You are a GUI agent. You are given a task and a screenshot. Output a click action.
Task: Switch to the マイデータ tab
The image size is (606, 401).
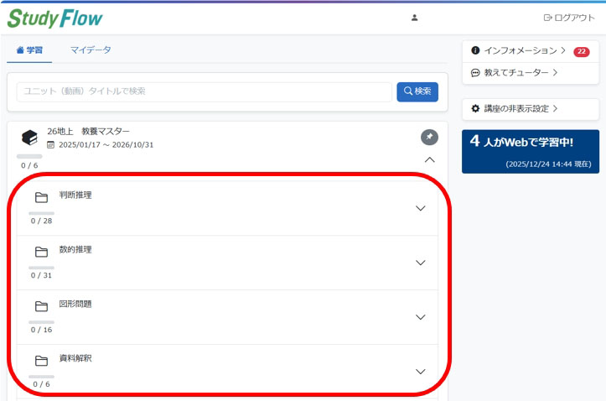91,50
